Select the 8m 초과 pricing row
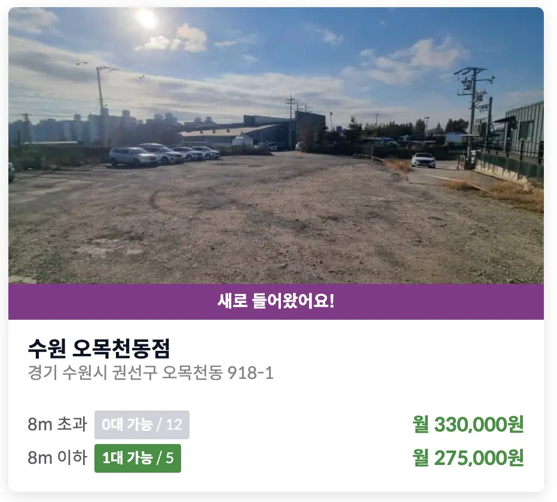This screenshot has width=557, height=502. (x=278, y=426)
